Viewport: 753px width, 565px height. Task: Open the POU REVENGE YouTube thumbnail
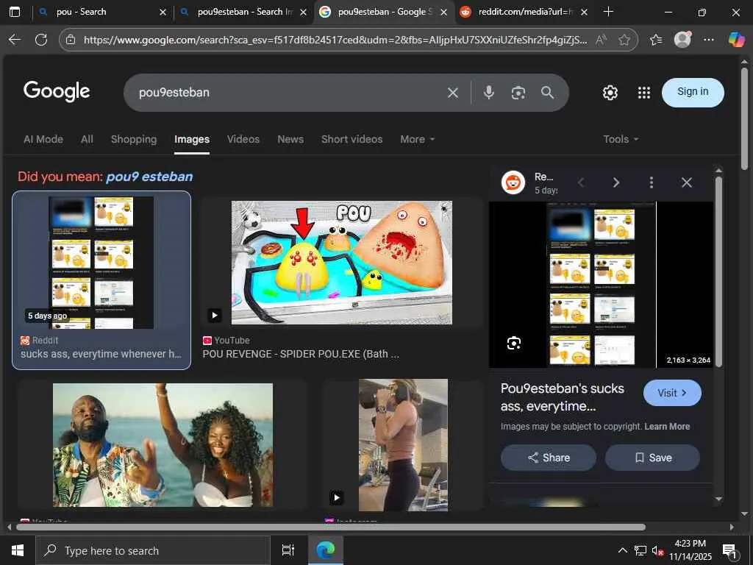coord(341,263)
